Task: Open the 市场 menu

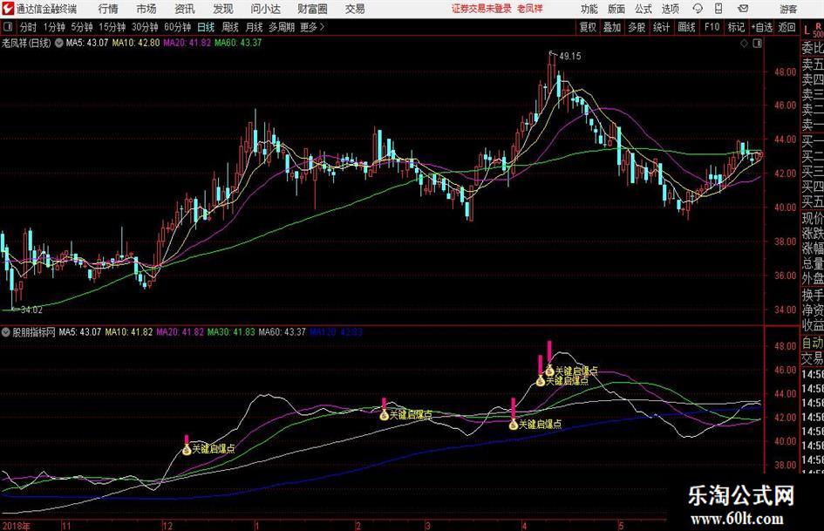Action: click(146, 9)
